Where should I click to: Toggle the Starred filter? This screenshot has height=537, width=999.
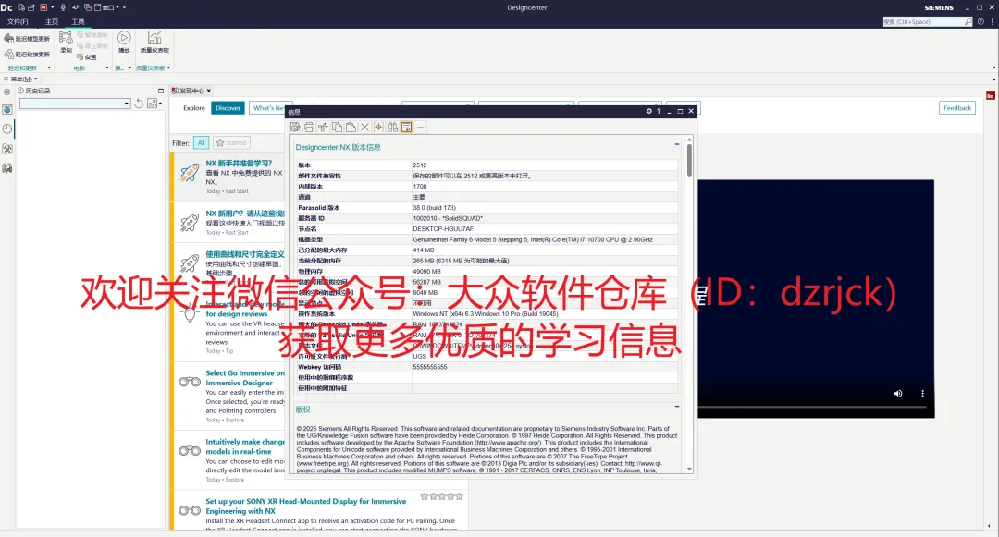click(x=231, y=143)
